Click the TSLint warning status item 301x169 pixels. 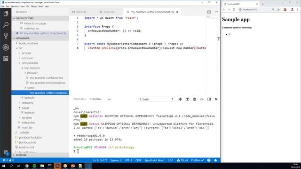(x=182, y=160)
